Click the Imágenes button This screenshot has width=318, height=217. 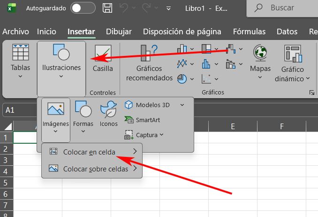click(56, 120)
